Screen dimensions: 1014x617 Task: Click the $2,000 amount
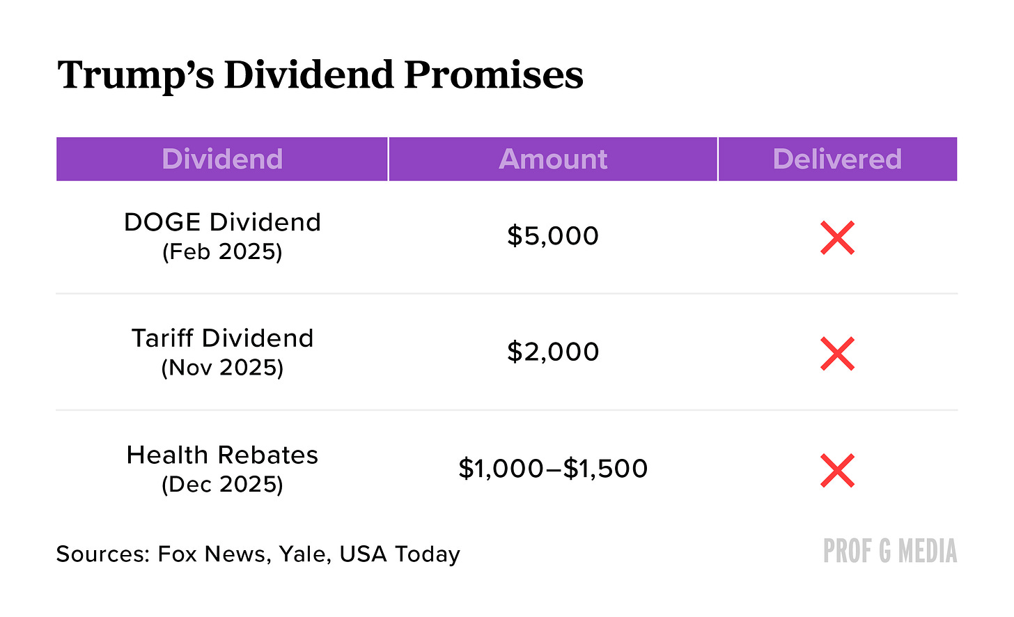(x=553, y=352)
